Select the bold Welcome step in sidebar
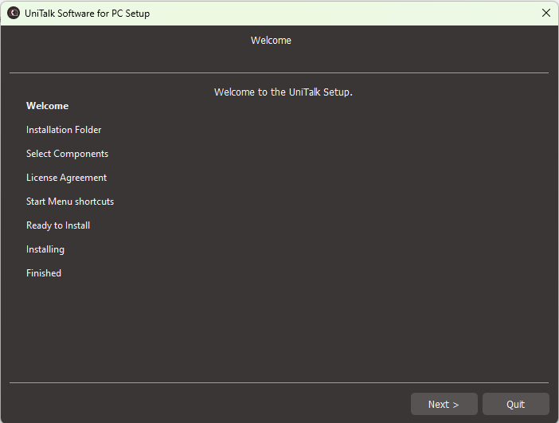The width and height of the screenshot is (559, 423). click(x=47, y=106)
